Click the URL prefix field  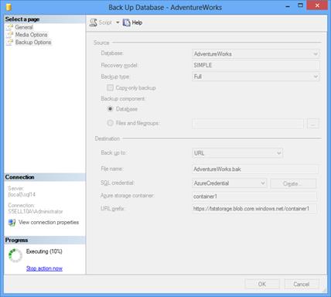(x=254, y=208)
